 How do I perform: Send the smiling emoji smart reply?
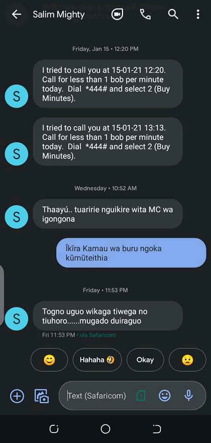pos(49,360)
